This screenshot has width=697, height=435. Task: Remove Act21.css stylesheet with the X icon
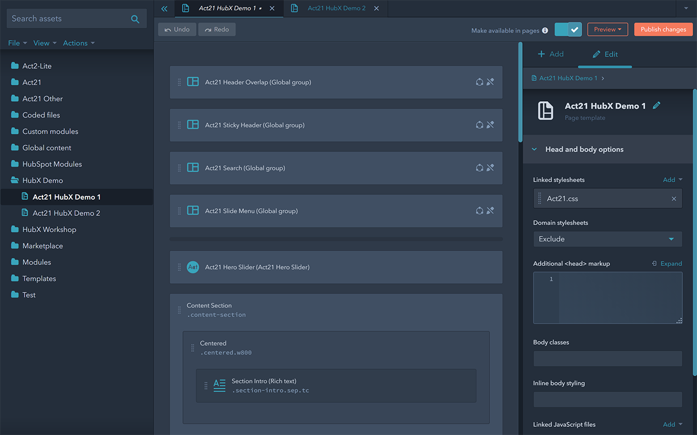tap(674, 198)
